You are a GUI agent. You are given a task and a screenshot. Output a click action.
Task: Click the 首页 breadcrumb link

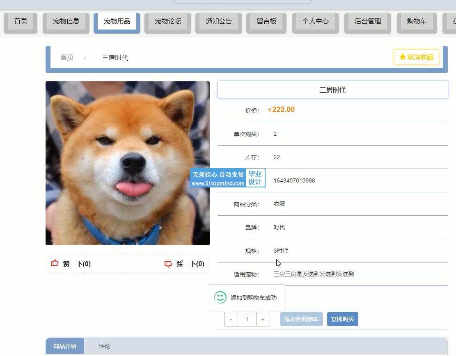point(67,57)
